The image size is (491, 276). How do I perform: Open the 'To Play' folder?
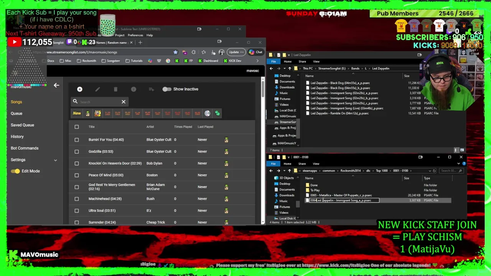coord(315,191)
